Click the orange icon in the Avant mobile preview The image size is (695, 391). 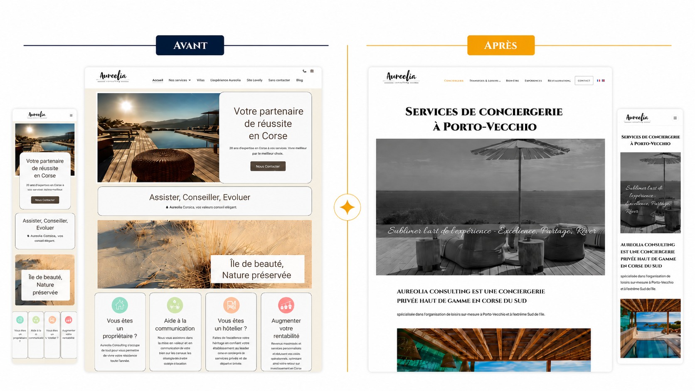click(52, 320)
